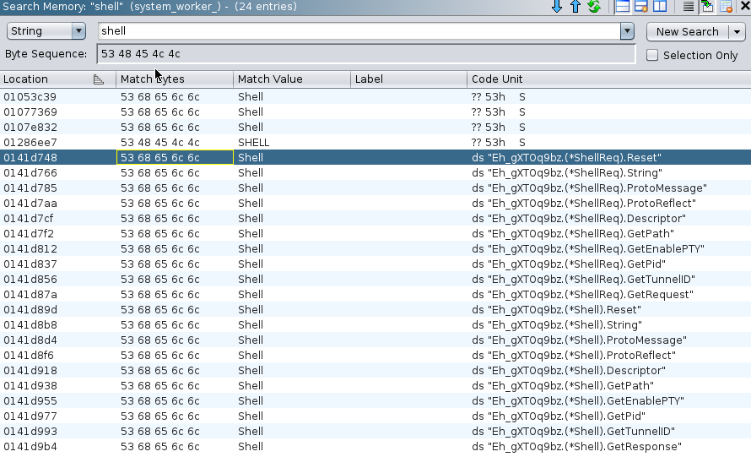Viewport: 751px width, 457px height.
Task: Open the search history dropdown arrow
Action: pyautogui.click(x=627, y=31)
